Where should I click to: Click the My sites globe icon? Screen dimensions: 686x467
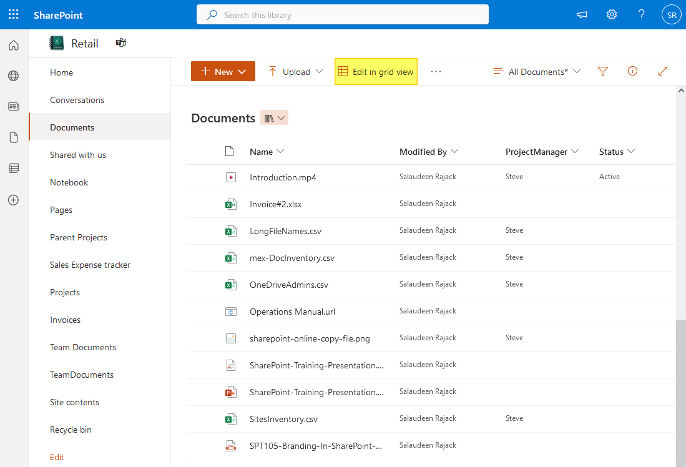(14, 76)
